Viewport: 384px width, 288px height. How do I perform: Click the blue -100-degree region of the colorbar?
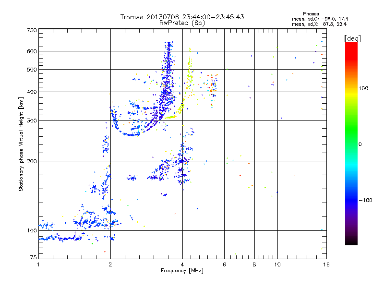[351, 200]
